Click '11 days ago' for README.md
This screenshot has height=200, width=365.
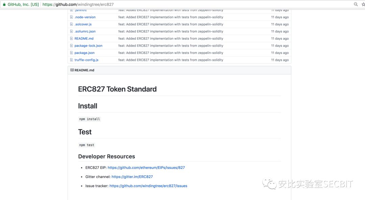tap(280, 39)
